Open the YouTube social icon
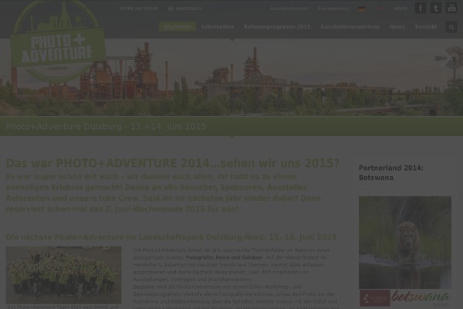This screenshot has width=463, height=309. pyautogui.click(x=451, y=8)
